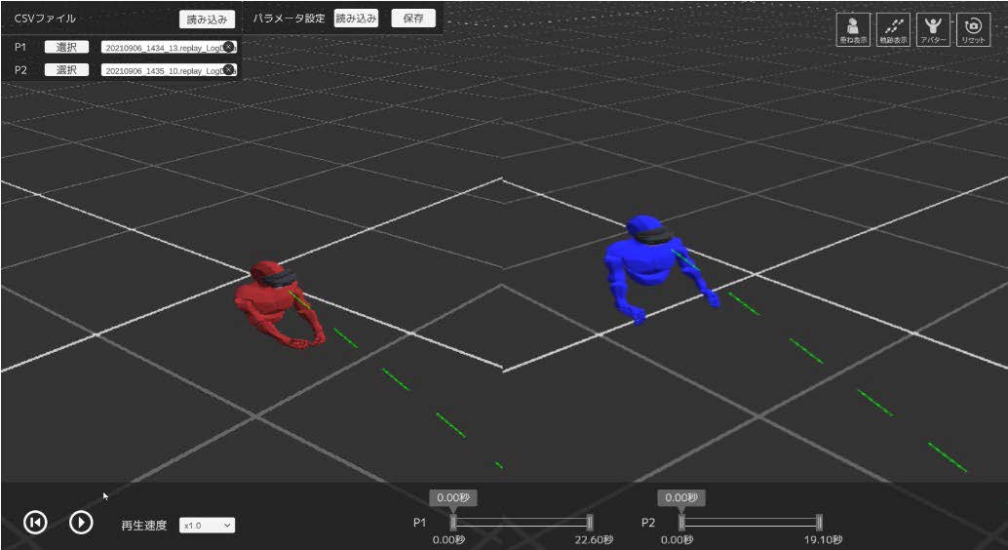Open the 再生速度 x1.0 speed dropdown
Image resolution: width=1008 pixels, height=550 pixels.
208,526
